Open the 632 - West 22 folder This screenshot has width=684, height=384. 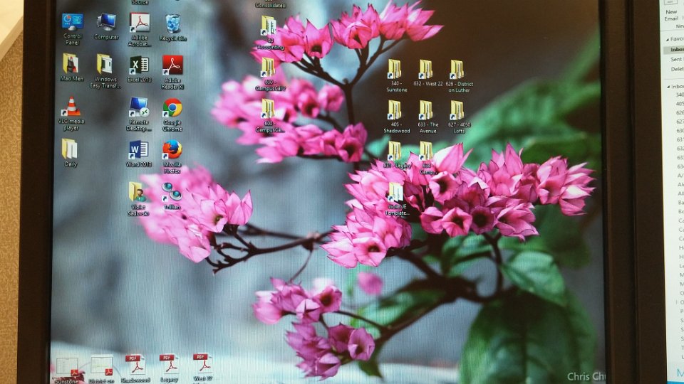[x=425, y=69]
